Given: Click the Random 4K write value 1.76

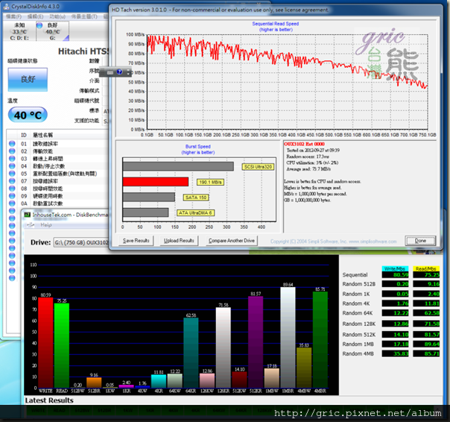Looking at the screenshot, I should tap(395, 303).
